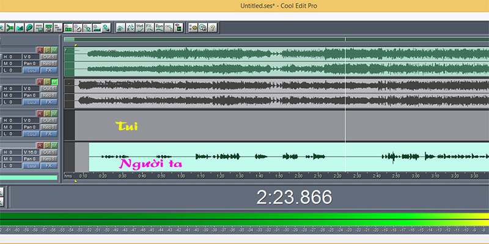Toggle the star with Q snapping icon
This screenshot has height=244, width=489.
coord(87,28)
